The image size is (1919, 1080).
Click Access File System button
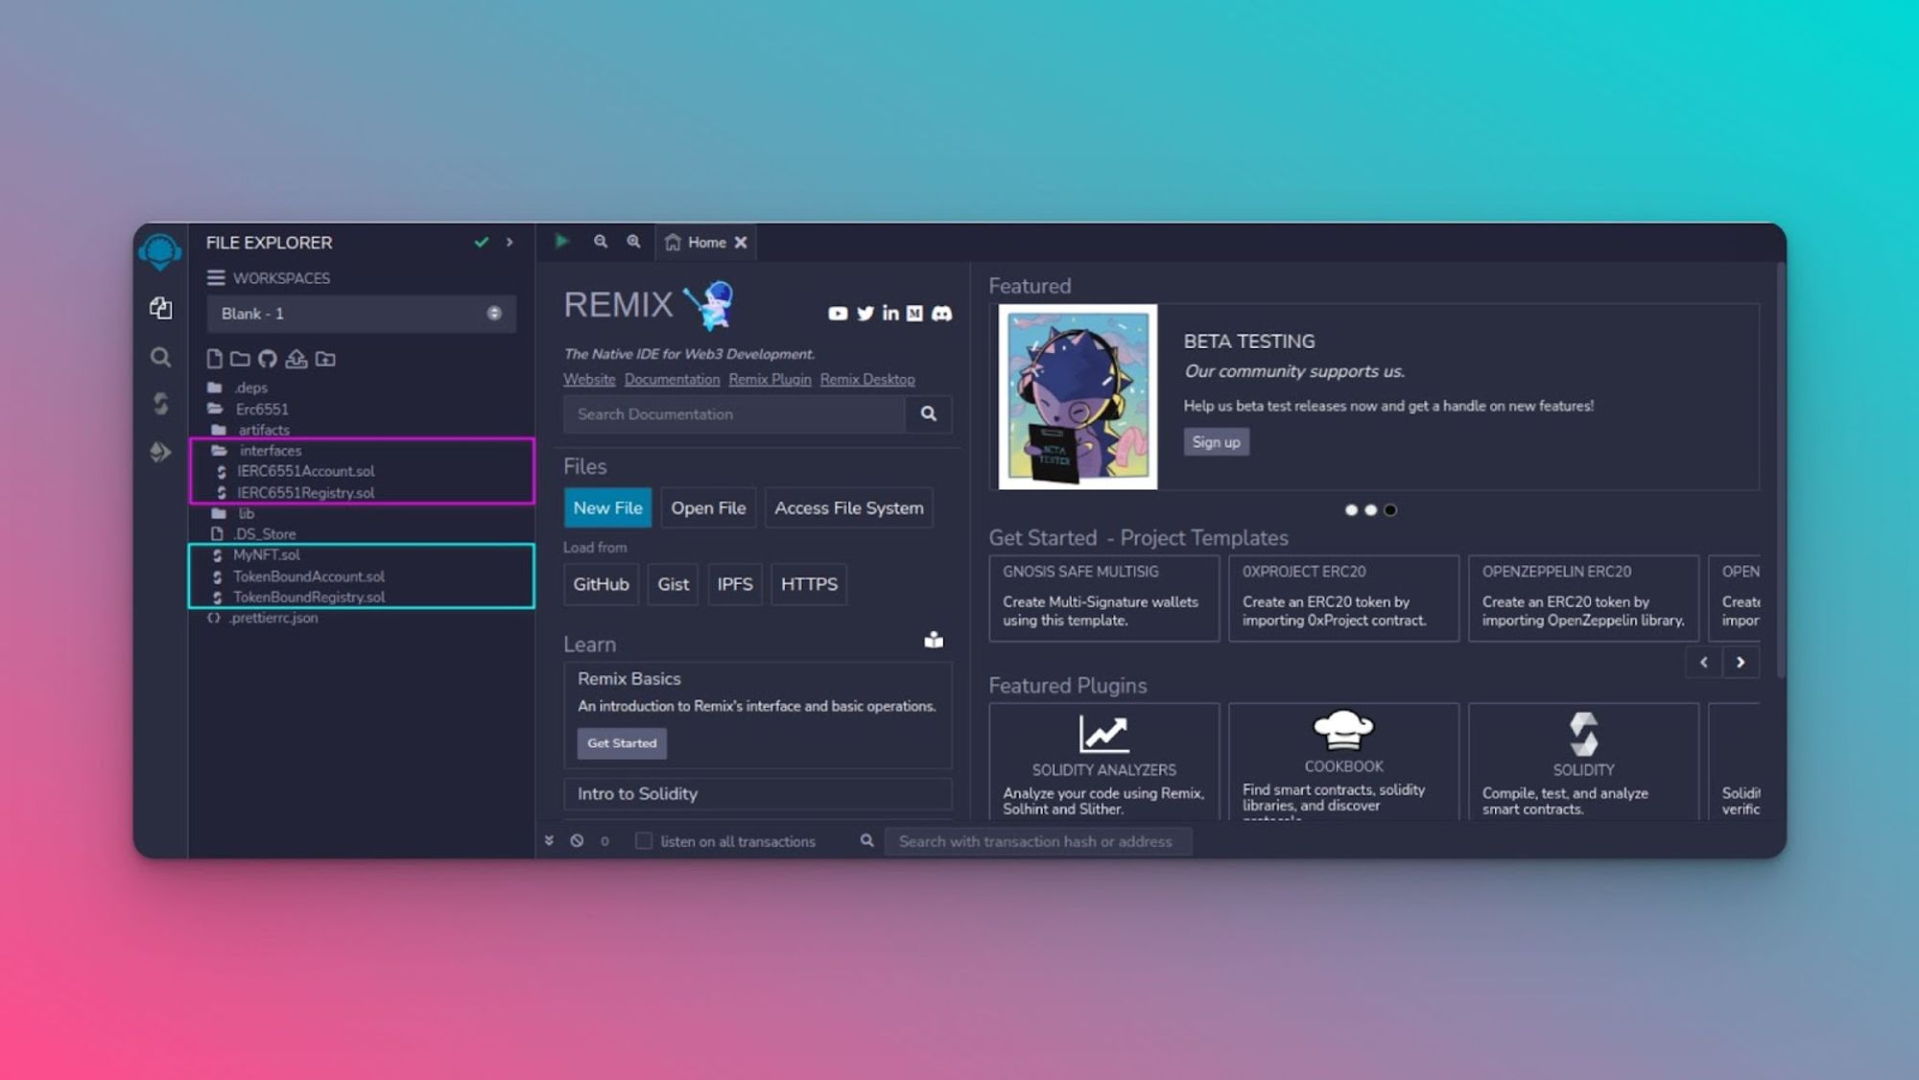point(849,508)
